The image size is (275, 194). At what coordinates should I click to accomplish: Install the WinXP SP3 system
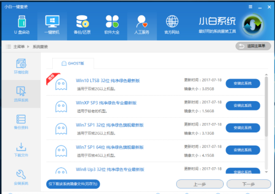[x=243, y=105]
